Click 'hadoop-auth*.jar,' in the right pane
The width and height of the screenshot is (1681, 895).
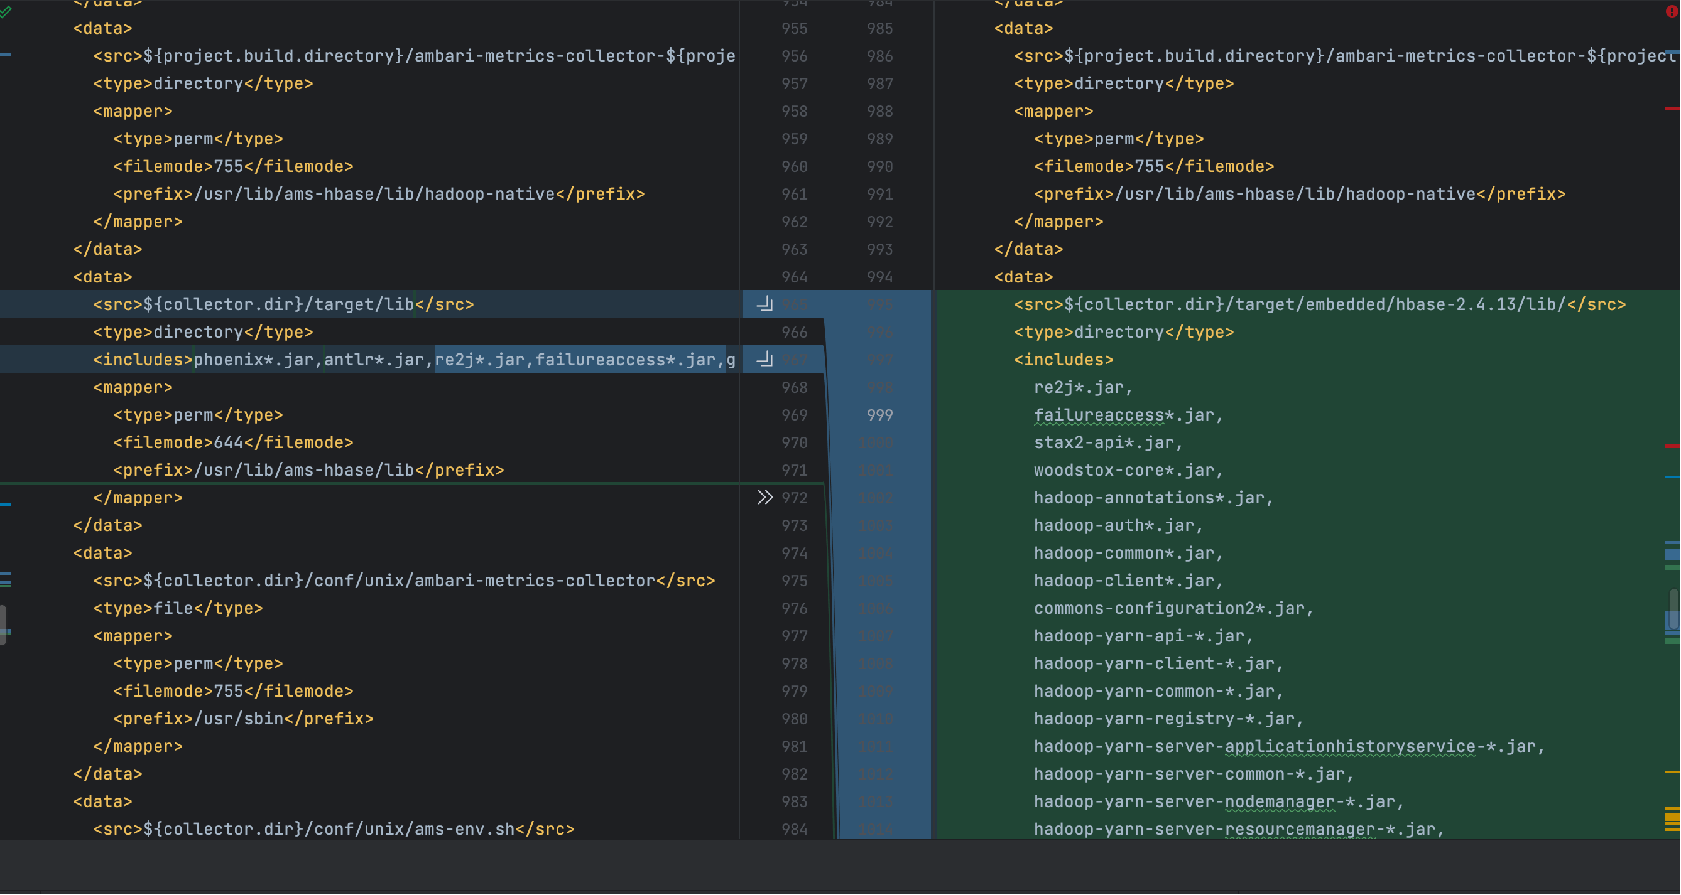[x=1119, y=525]
